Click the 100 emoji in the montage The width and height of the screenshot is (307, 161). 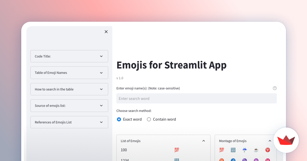(221, 150)
